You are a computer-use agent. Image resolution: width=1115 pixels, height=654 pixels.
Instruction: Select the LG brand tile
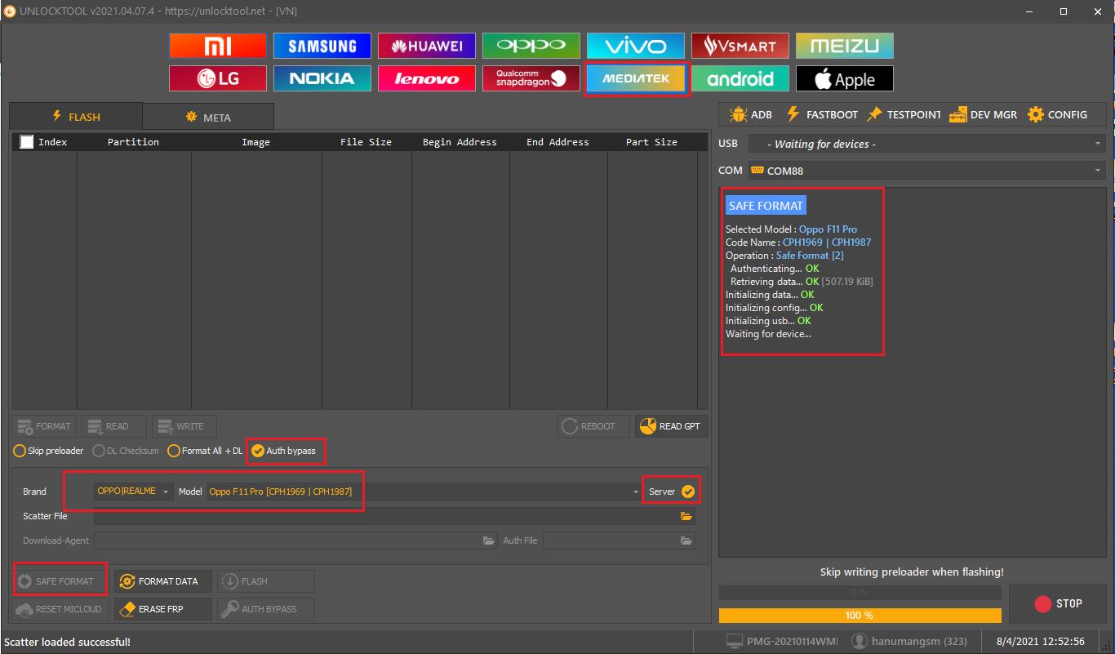pos(218,78)
